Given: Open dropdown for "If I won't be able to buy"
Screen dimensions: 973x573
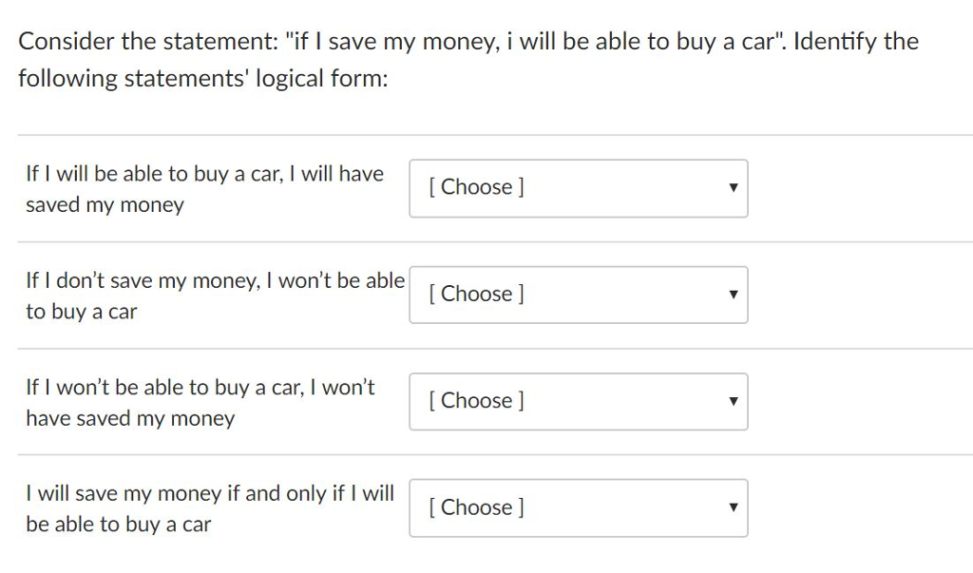Looking at the screenshot, I should point(578,401).
